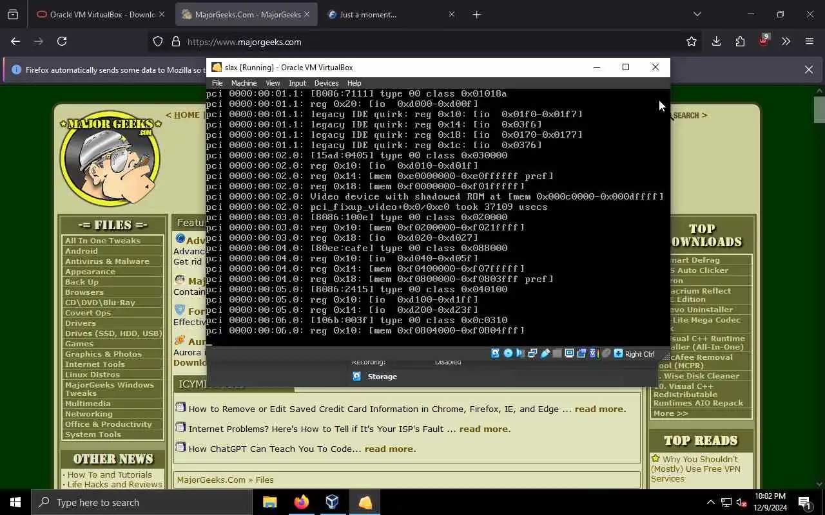The height and width of the screenshot is (515, 825).
Task: Dismiss the Firefox data notification bar
Action: (808, 70)
